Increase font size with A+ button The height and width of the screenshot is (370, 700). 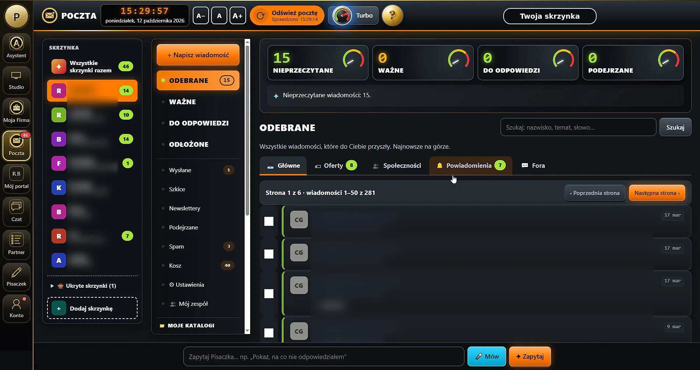(x=238, y=16)
